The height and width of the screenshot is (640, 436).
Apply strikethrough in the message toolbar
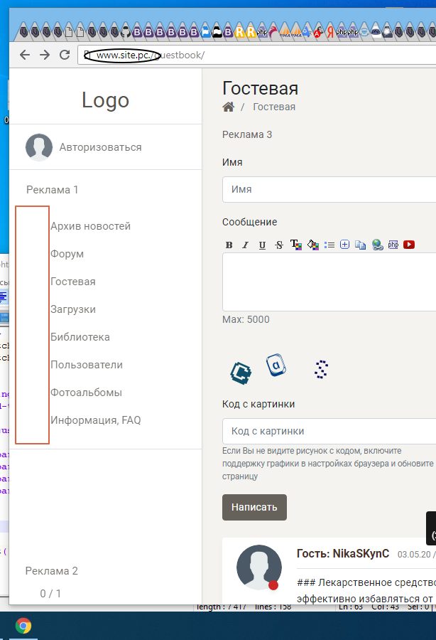point(279,245)
